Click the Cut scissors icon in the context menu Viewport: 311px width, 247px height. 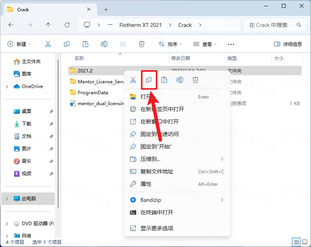[133, 80]
